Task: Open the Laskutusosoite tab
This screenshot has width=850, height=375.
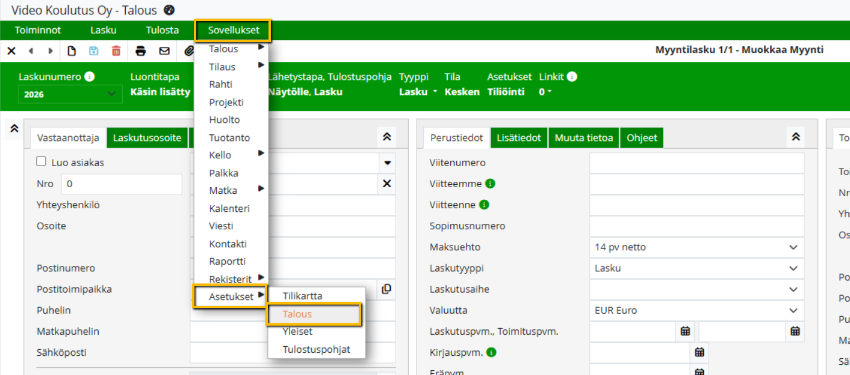Action: coord(147,138)
